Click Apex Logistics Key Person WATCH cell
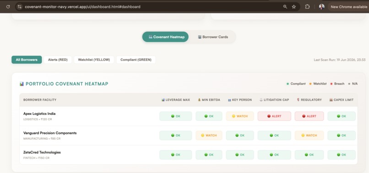 [x=240, y=116]
